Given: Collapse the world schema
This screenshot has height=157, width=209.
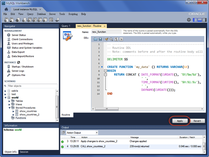Looking at the screenshot, I should [5, 98].
